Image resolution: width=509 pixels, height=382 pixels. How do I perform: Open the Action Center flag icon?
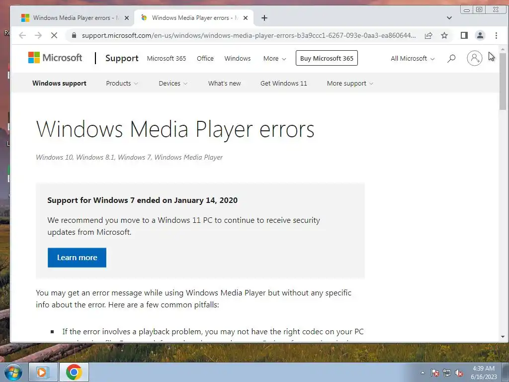click(434, 373)
